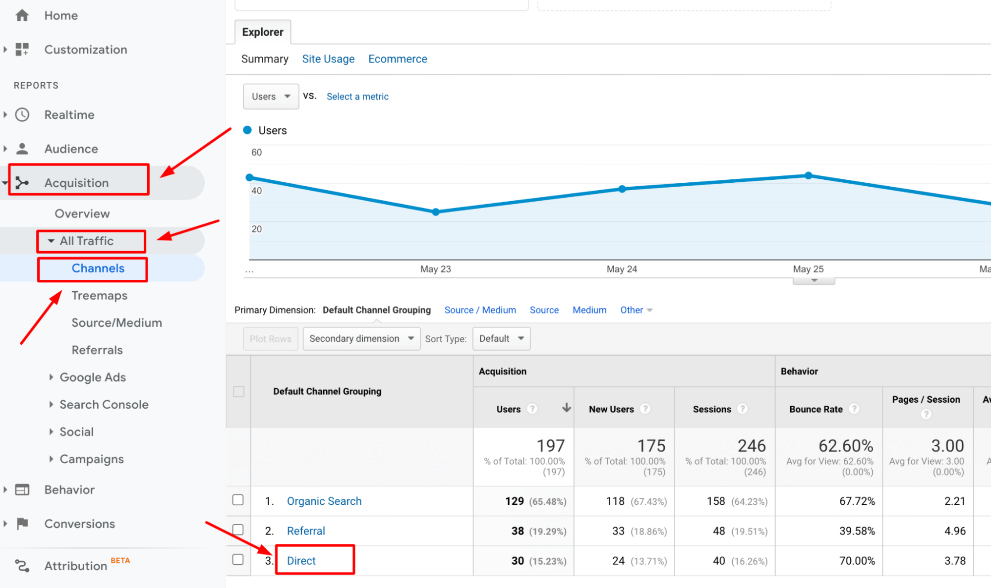Expand the Google Ads submenu
The height and width of the screenshot is (588, 991).
(51, 377)
